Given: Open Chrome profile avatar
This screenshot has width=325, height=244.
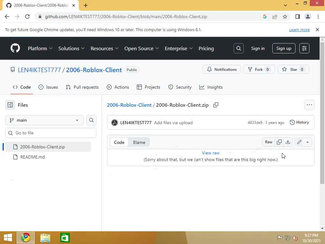Looking at the screenshot, I should [308, 17].
